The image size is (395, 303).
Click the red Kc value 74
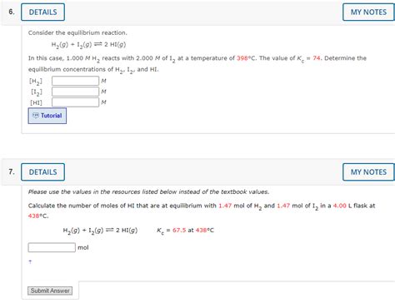pos(317,58)
